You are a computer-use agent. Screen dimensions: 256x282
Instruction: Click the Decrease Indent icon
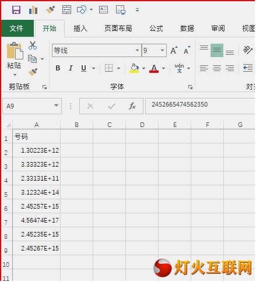(x=248, y=68)
